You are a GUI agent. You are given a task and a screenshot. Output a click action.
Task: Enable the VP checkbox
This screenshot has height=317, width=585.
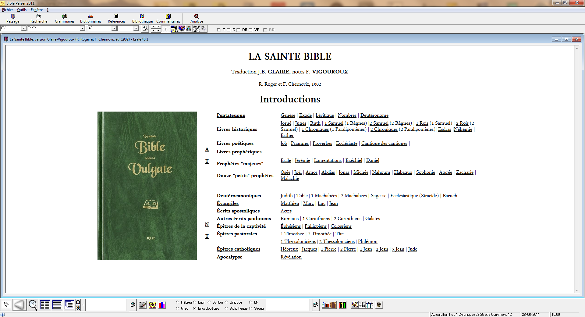250,30
